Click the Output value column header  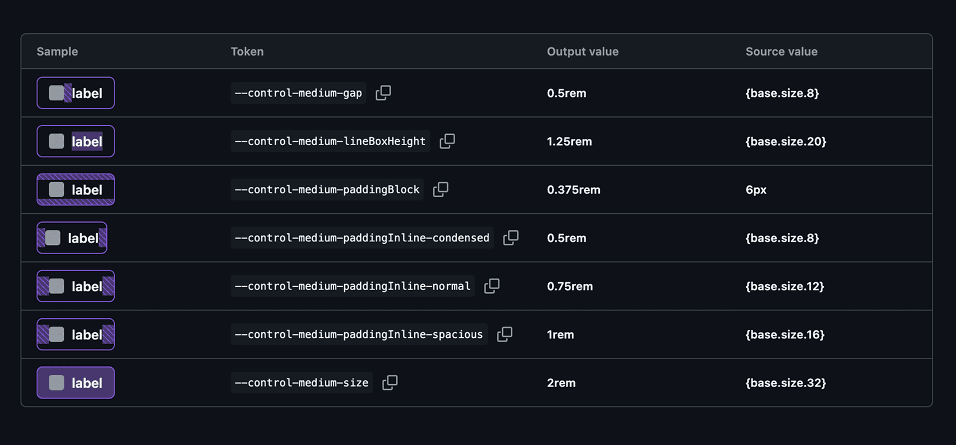coord(583,52)
